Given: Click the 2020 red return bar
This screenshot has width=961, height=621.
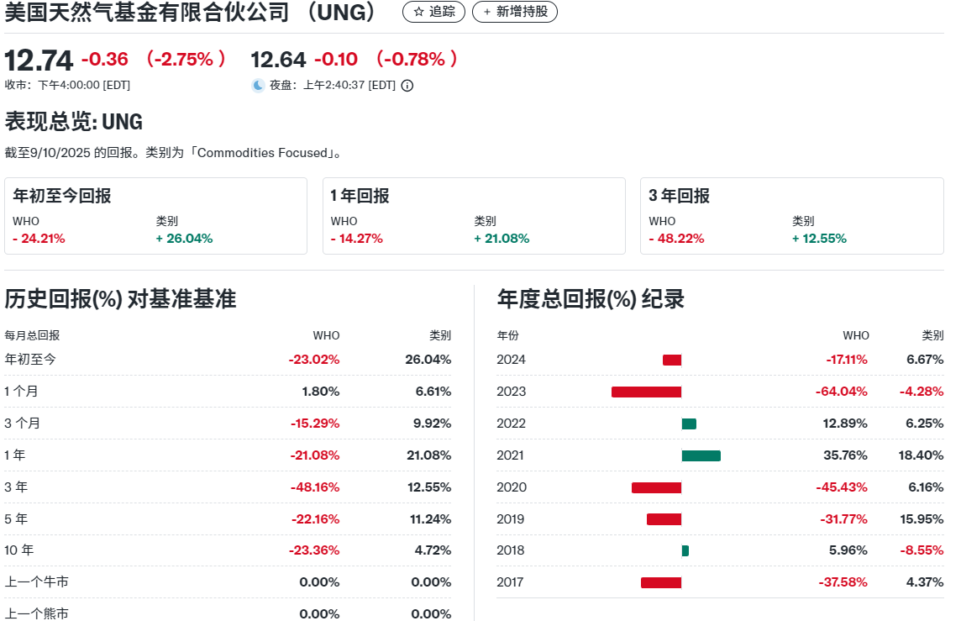Looking at the screenshot, I should (656, 487).
